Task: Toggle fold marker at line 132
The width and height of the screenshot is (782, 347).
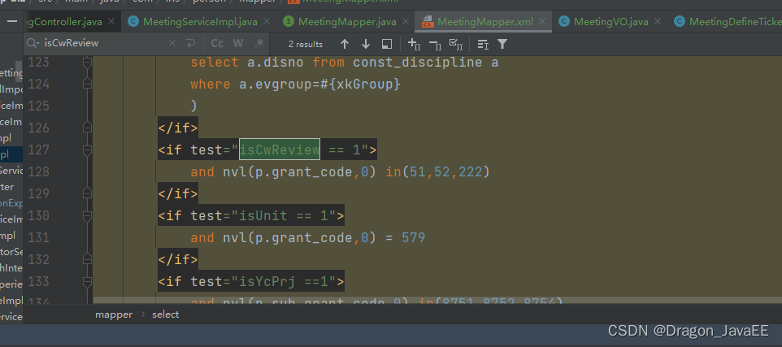Action: click(x=87, y=259)
